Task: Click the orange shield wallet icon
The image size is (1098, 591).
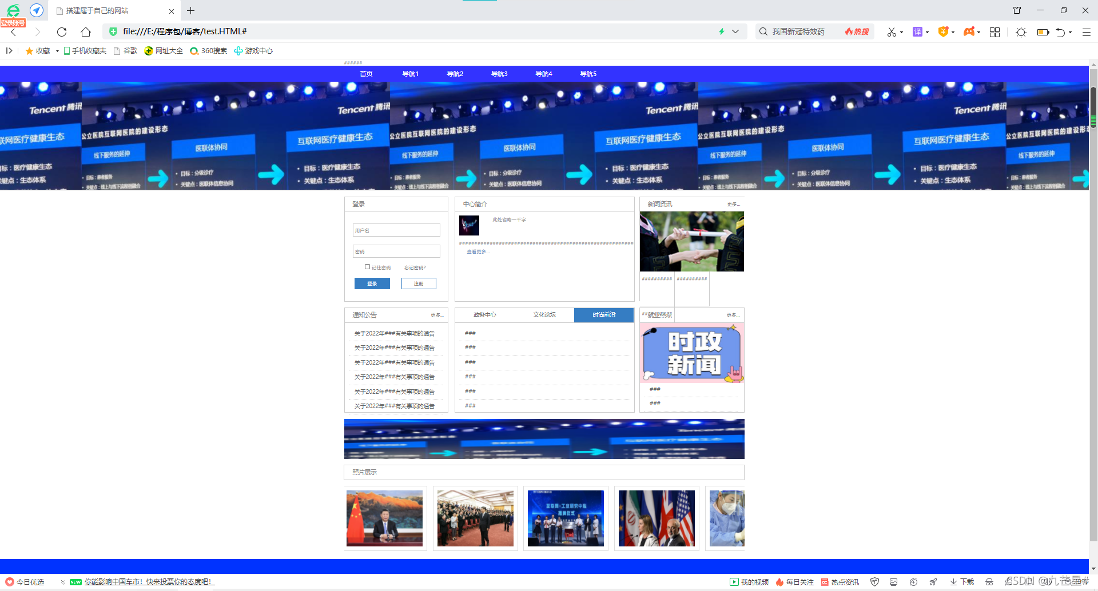Action: point(944,31)
